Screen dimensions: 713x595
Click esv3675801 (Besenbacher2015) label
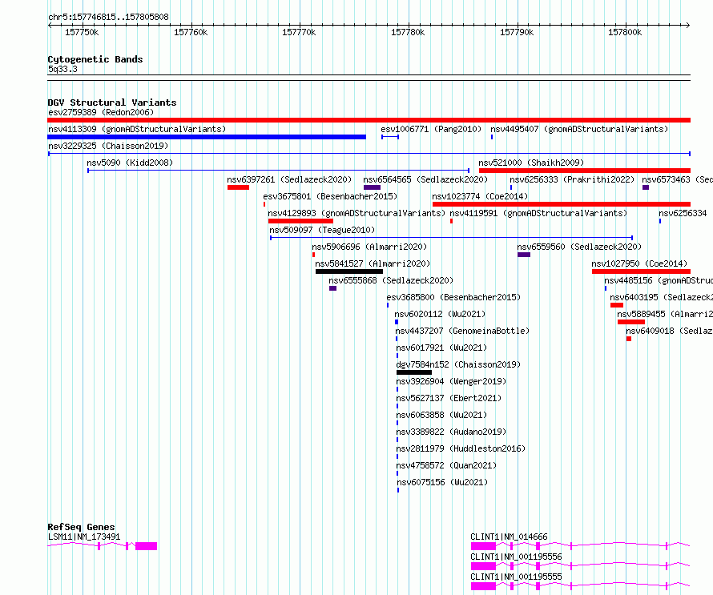[x=330, y=196]
